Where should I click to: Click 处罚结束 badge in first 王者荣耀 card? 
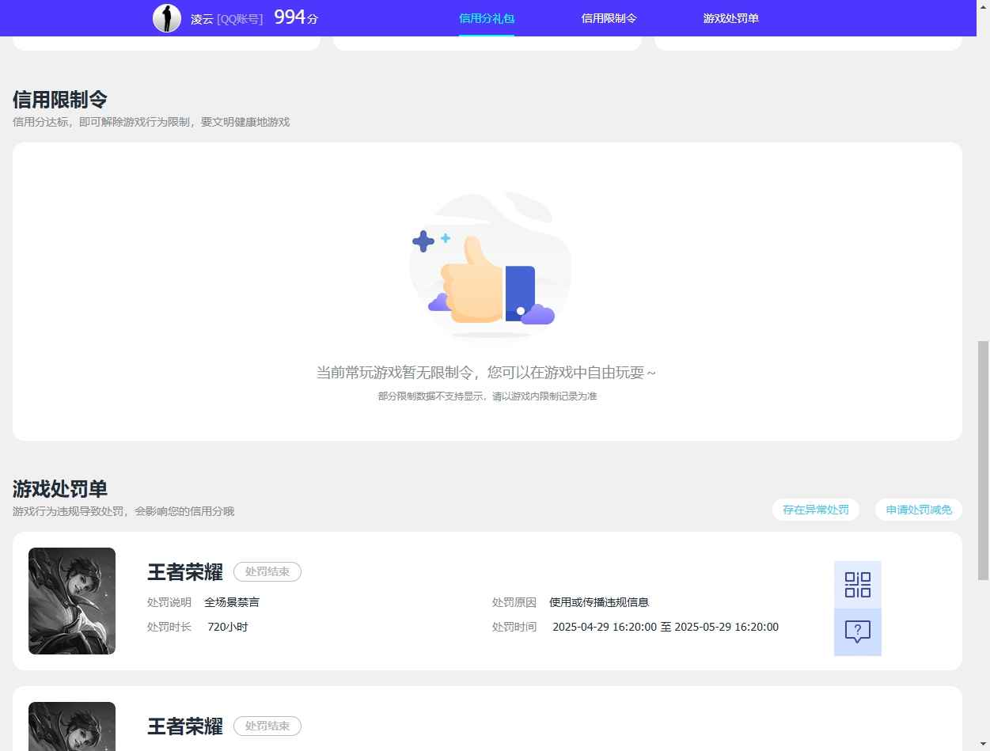[267, 571]
